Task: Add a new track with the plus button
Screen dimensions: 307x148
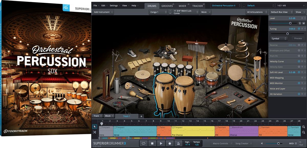Action: pyautogui.click(x=141, y=116)
